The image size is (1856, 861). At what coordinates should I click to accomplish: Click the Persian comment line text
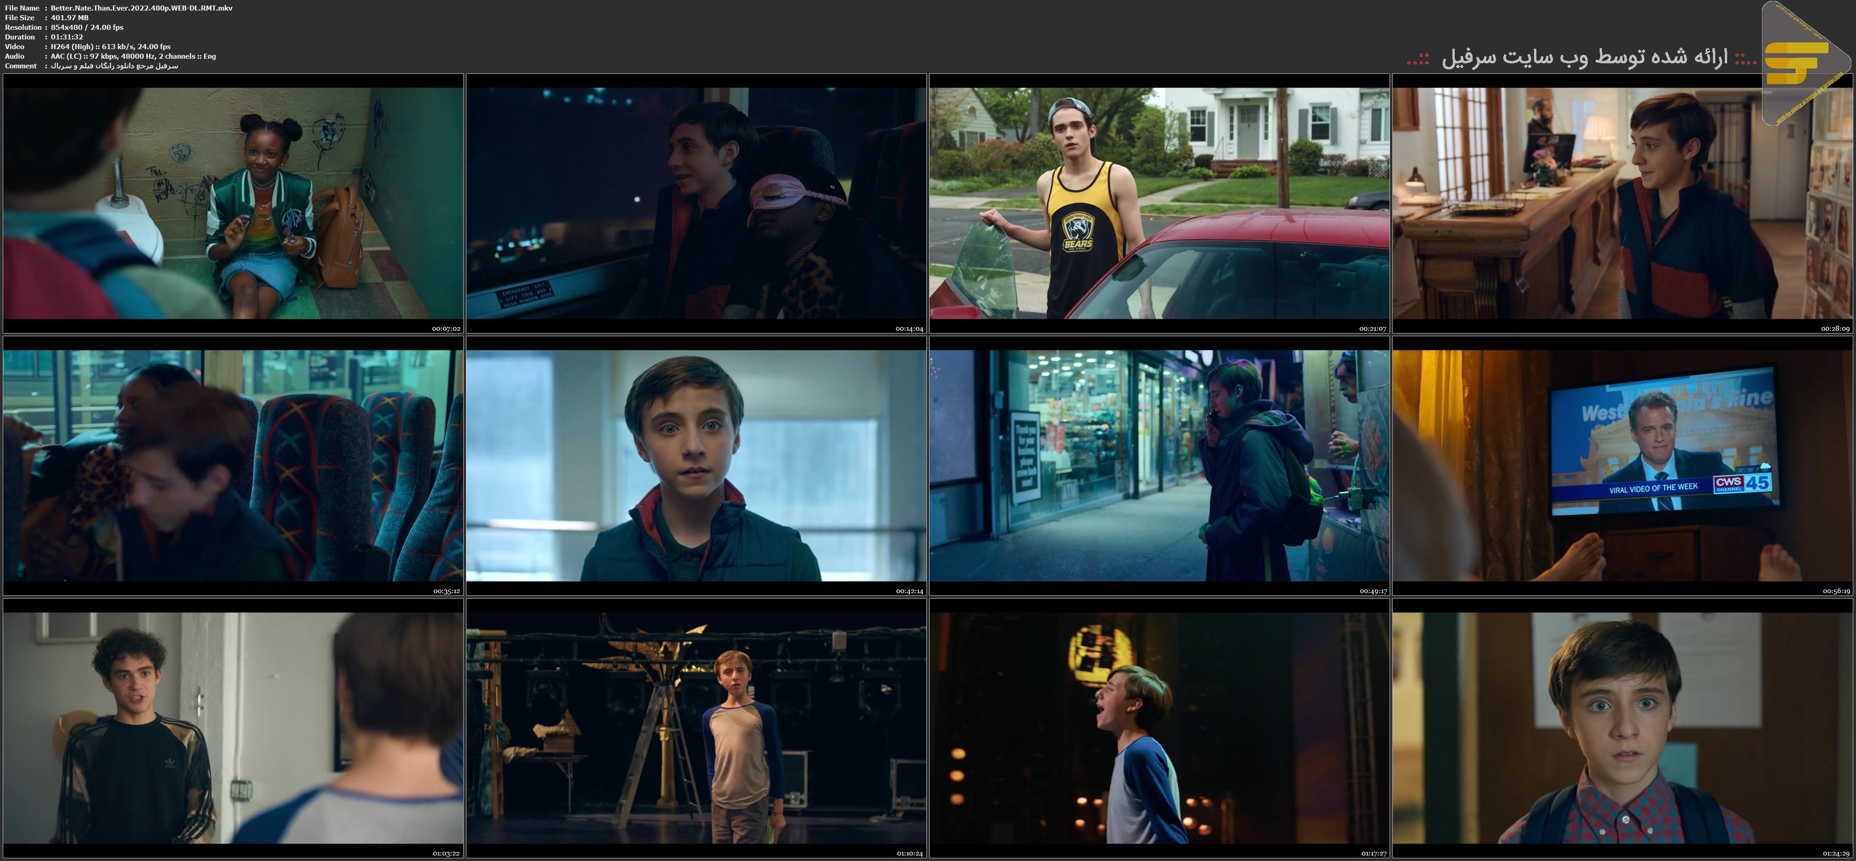114,66
